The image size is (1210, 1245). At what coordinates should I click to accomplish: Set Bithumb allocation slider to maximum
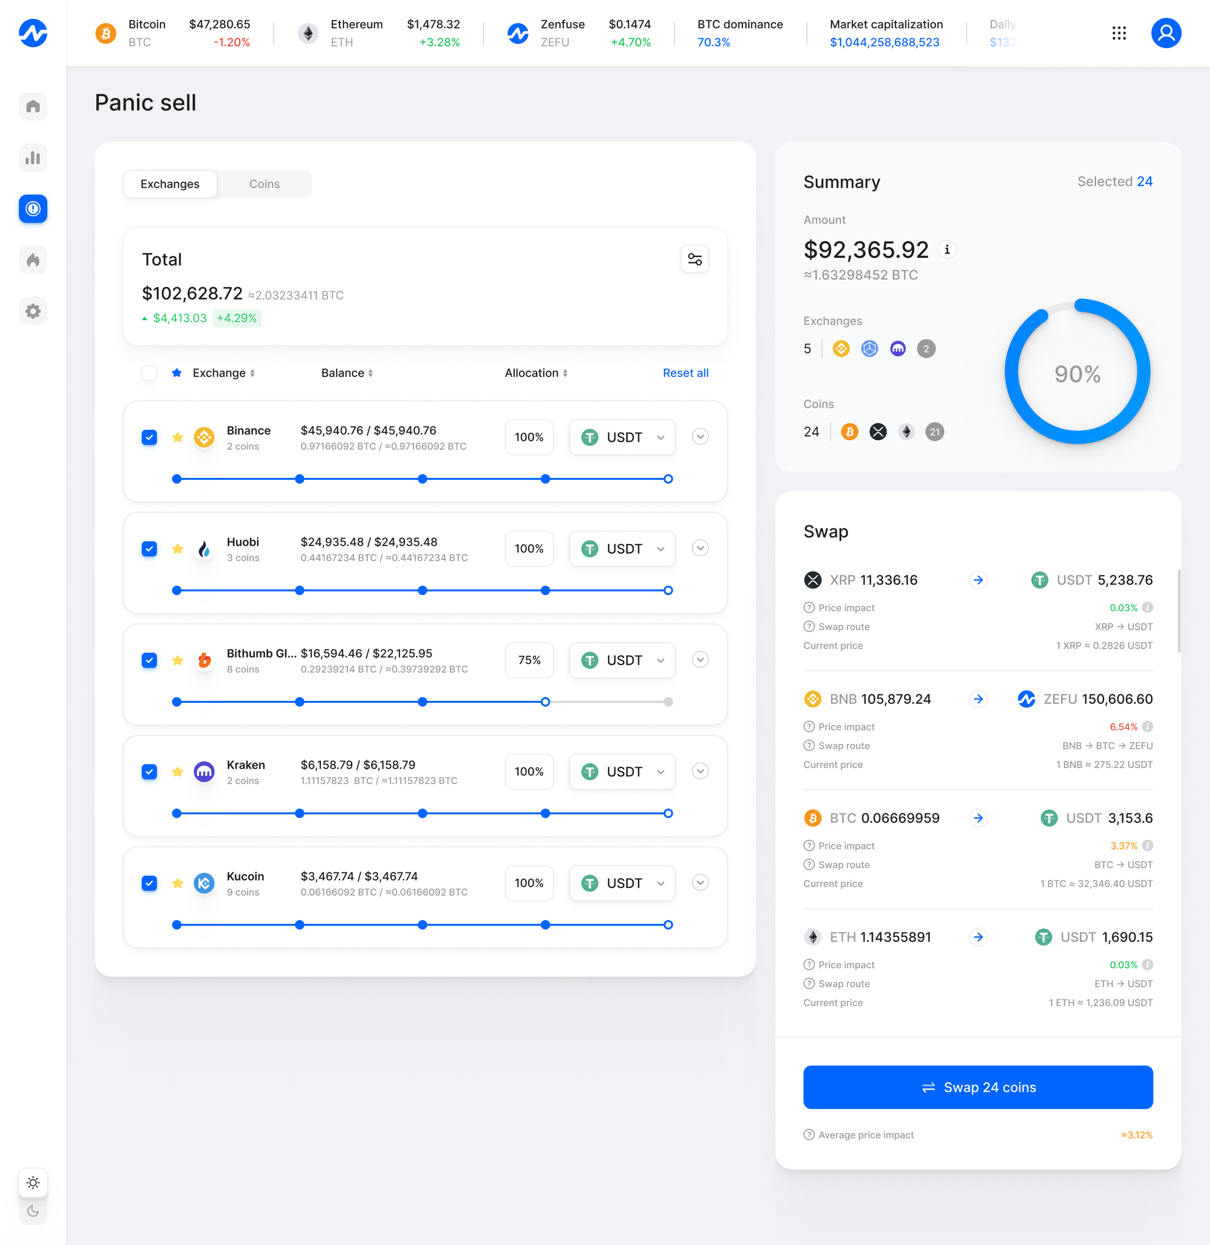(668, 702)
